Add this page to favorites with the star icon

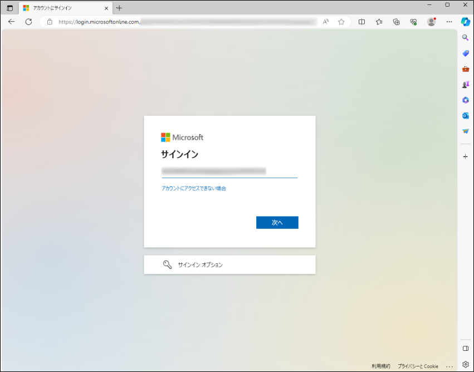[x=341, y=22]
